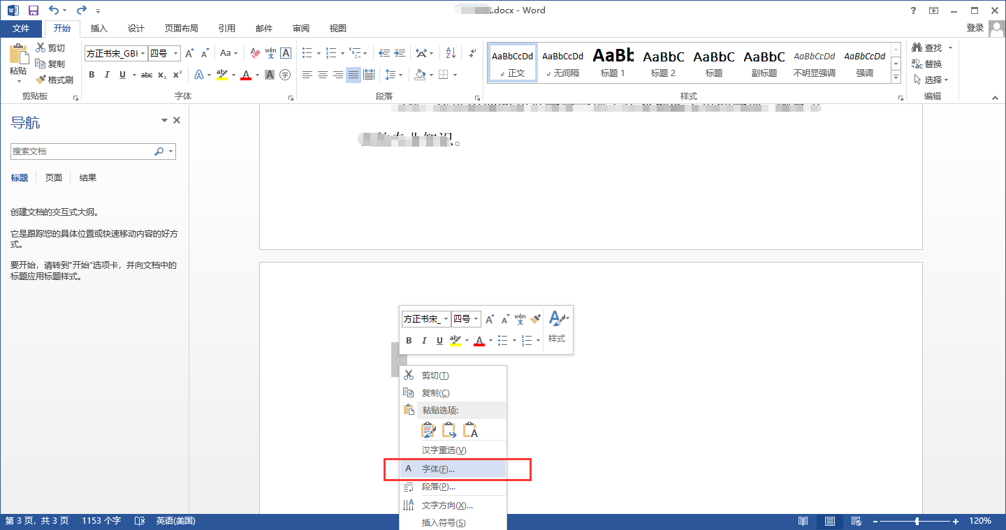This screenshot has height=530, width=1006.
Task: Toggle Underline in the ribbon font group
Action: tap(122, 75)
